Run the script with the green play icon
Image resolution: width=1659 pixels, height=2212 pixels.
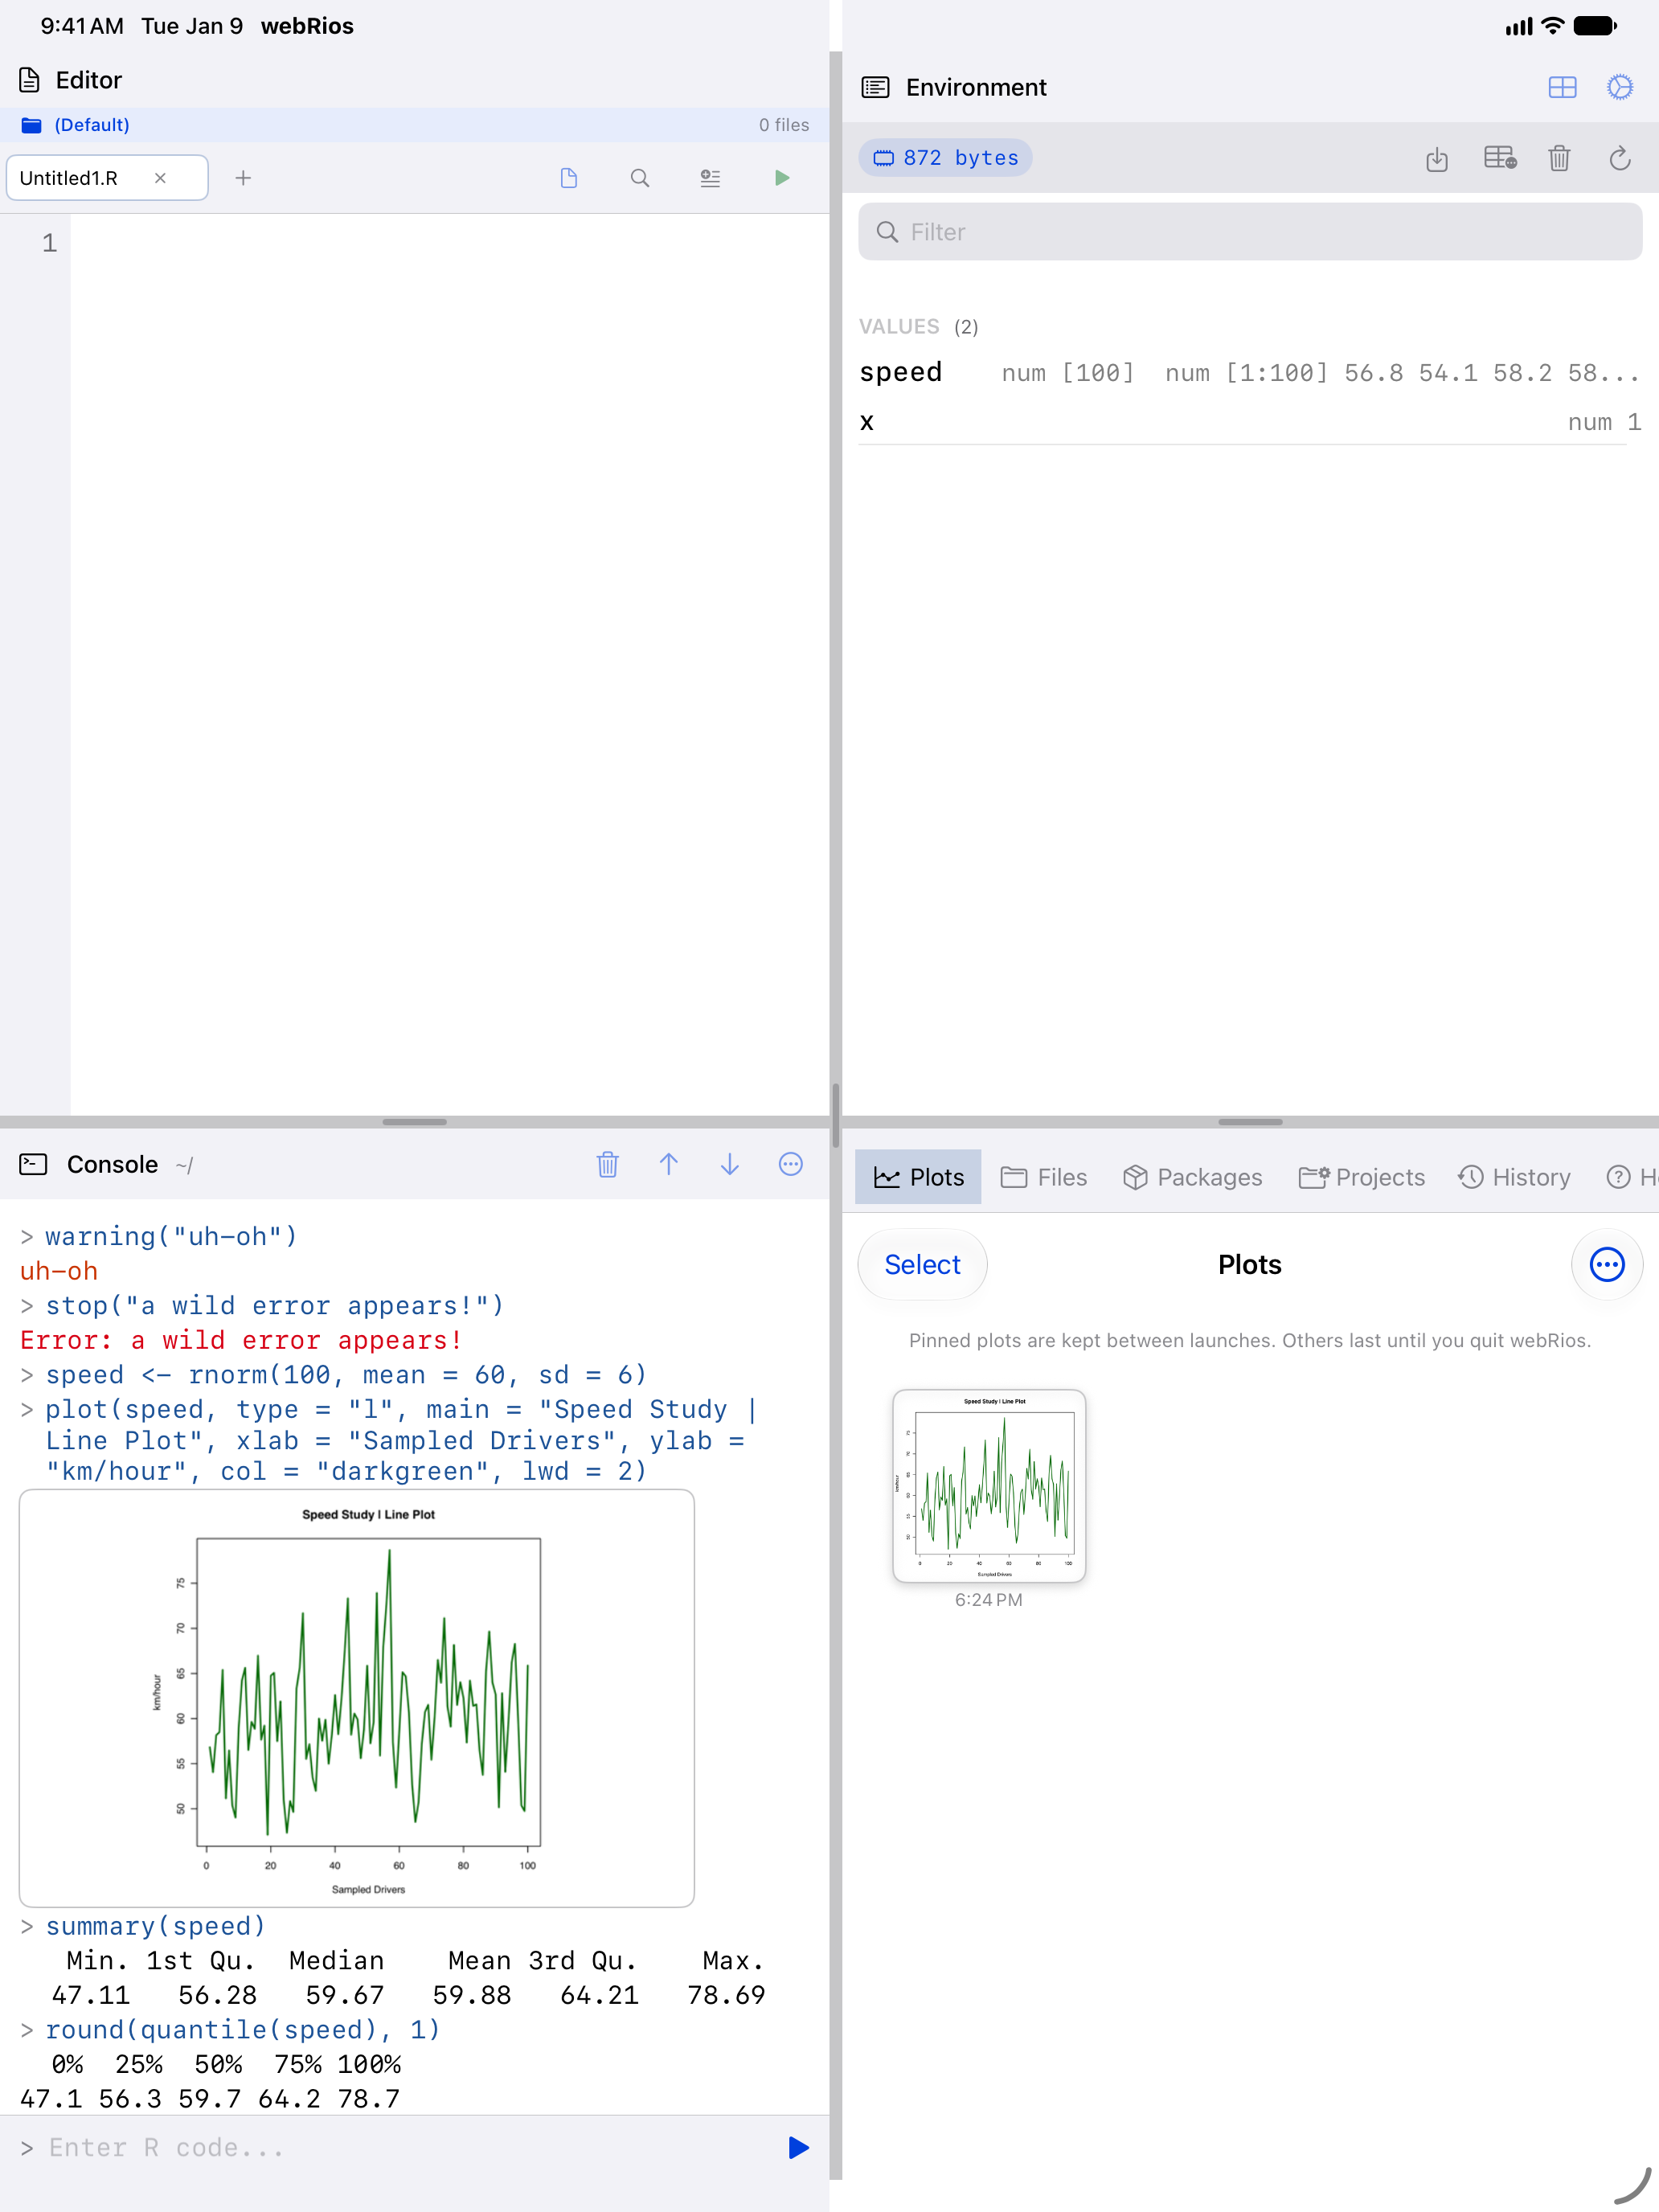click(782, 178)
